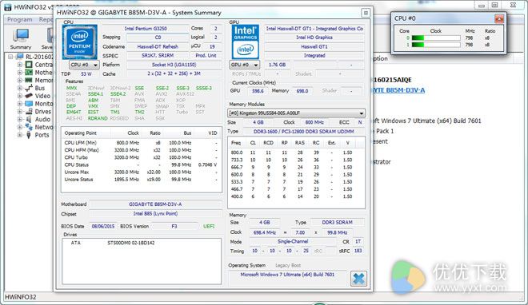Open the CPU #0 selector dropdown
Image resolution: width=528 pixels, height=305 pixels.
84,65
